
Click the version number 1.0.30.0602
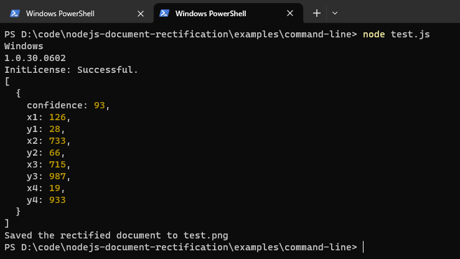coord(35,58)
